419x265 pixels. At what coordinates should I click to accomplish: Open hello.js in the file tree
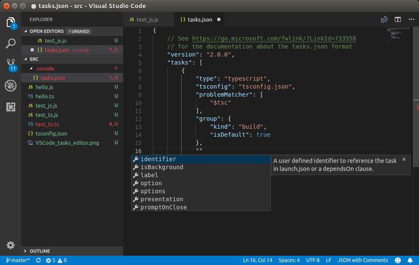tap(72, 87)
